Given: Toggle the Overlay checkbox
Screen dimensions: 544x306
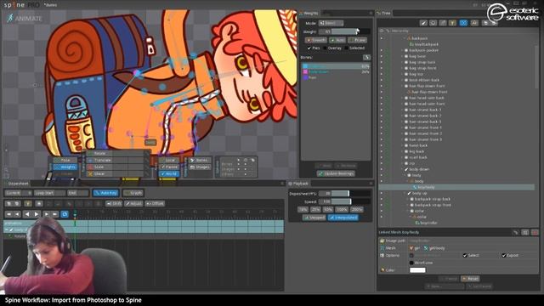Looking at the screenshot, I should (x=325, y=48).
